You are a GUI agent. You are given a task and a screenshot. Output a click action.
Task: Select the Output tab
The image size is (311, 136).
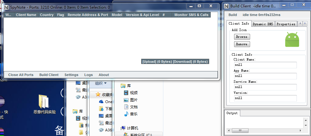(232, 113)
